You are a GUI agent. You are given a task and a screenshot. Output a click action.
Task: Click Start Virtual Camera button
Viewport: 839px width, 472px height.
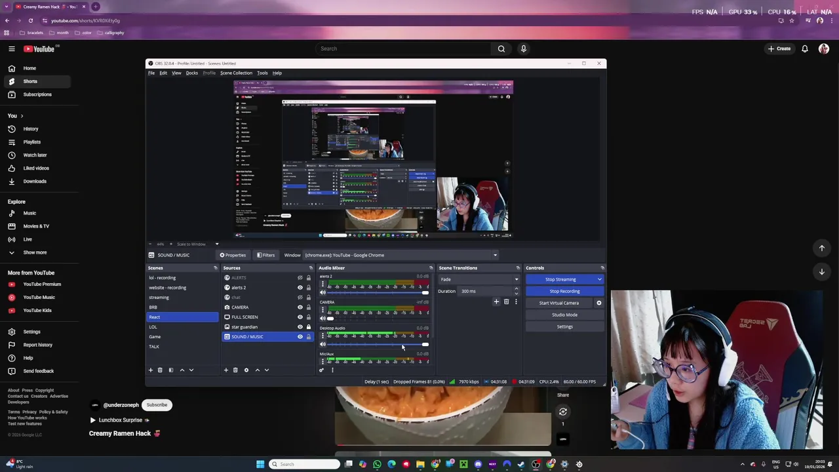pyautogui.click(x=559, y=303)
